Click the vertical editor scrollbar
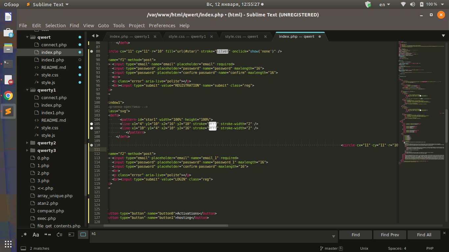The image size is (449, 252). 446,126
